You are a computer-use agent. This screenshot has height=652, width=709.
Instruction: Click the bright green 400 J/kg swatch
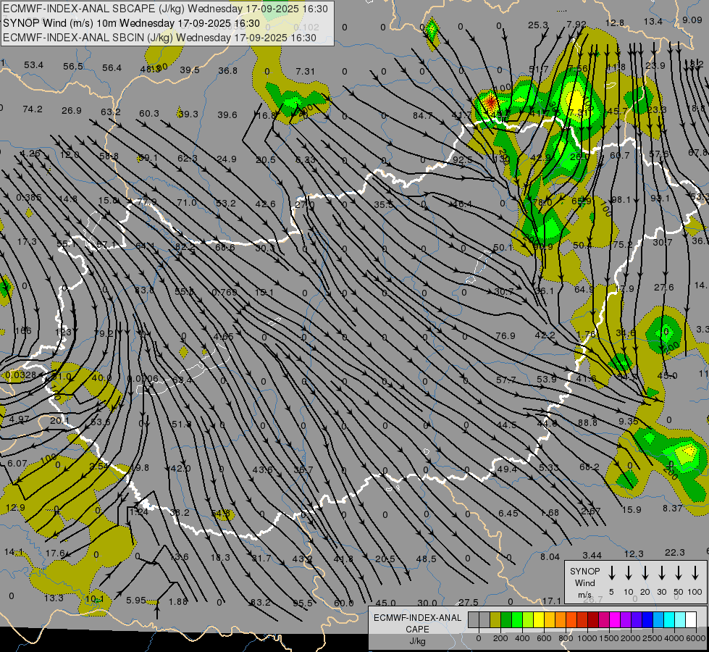tap(517, 619)
